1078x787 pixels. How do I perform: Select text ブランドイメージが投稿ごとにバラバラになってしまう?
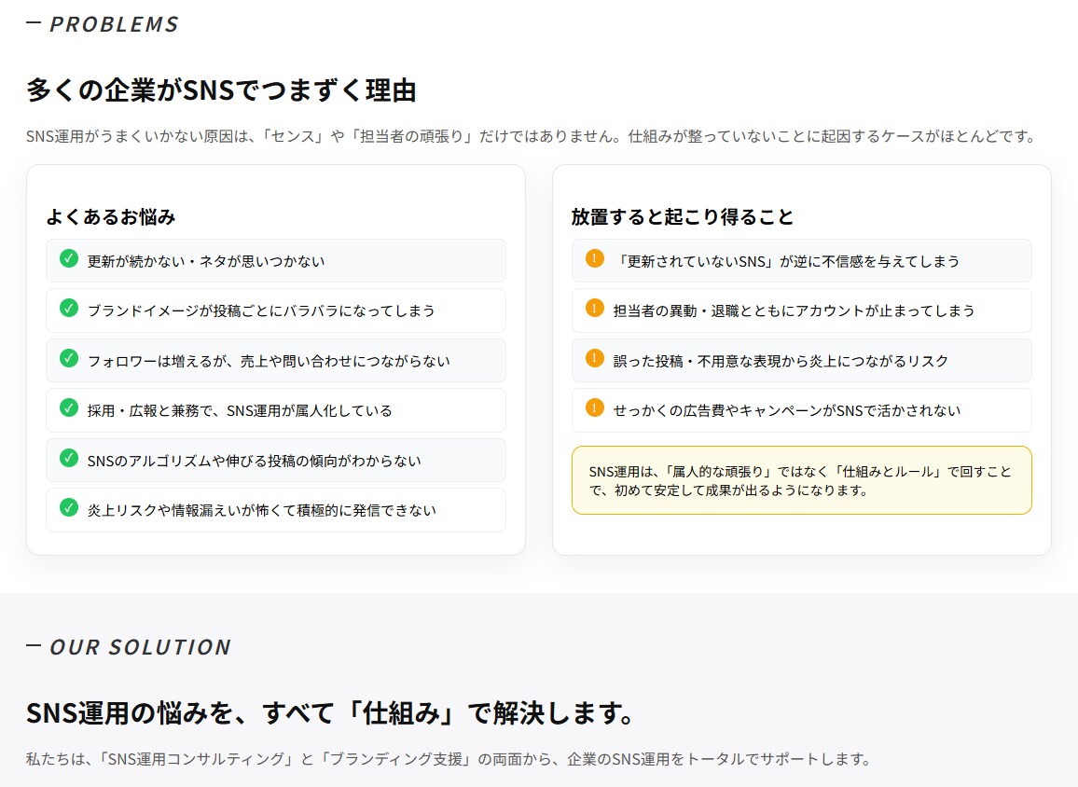261,311
